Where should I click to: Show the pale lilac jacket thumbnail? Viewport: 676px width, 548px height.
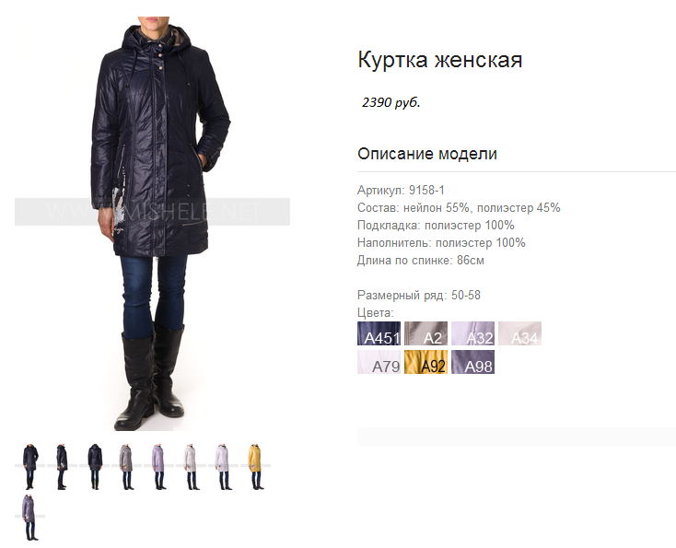tap(224, 466)
